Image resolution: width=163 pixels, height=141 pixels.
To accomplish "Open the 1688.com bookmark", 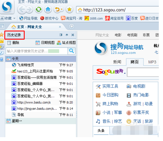I will [x=94, y=18].
